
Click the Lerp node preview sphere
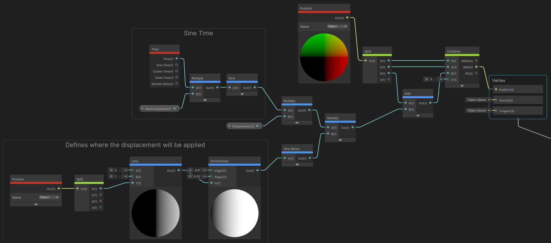[x=156, y=213]
